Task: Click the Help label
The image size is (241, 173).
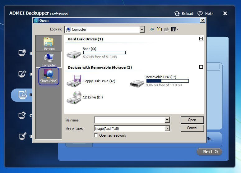Action: click(209, 13)
